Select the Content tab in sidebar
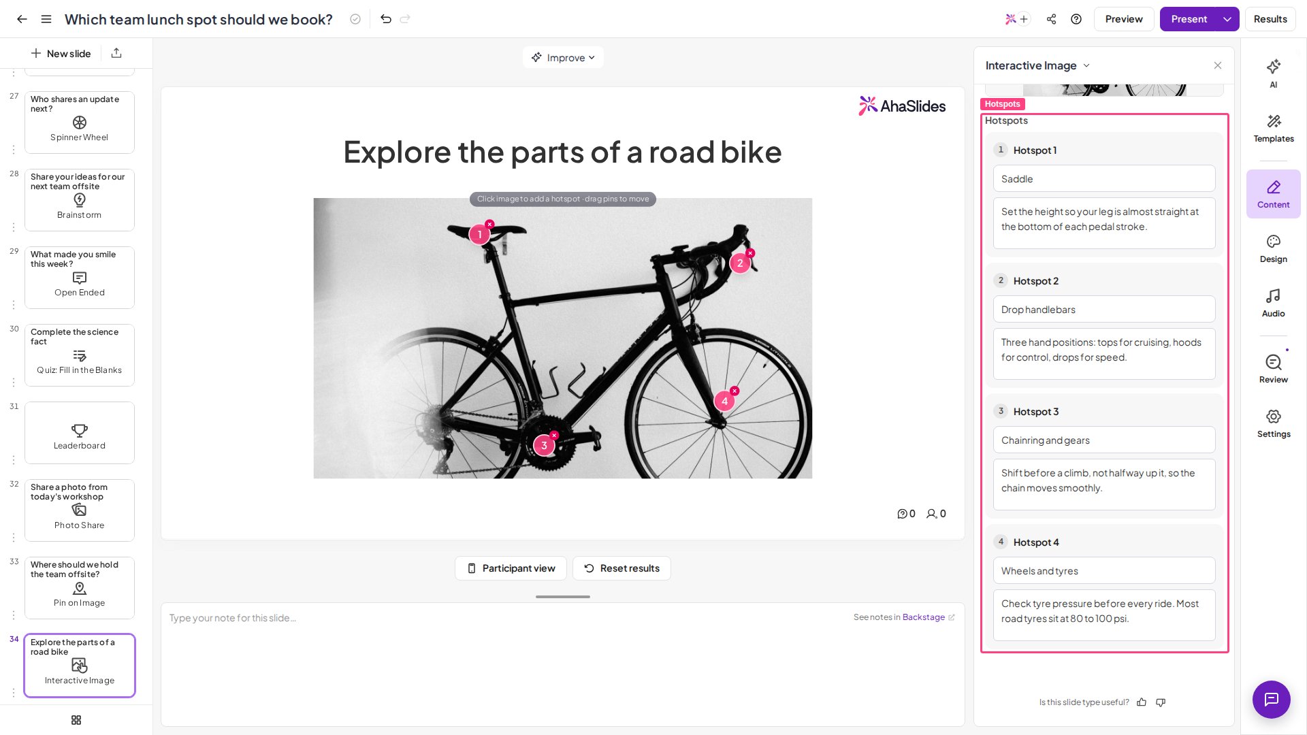 [x=1273, y=194]
